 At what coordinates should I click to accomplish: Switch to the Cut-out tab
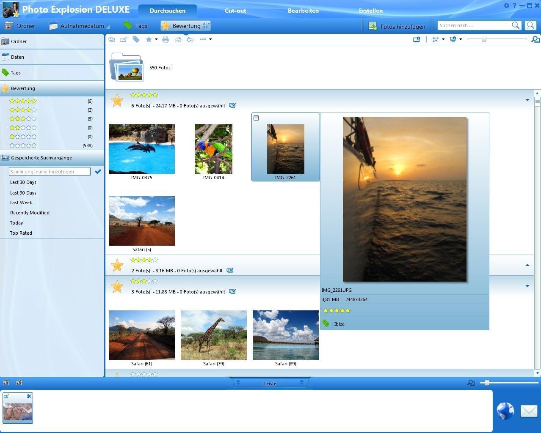tap(235, 11)
